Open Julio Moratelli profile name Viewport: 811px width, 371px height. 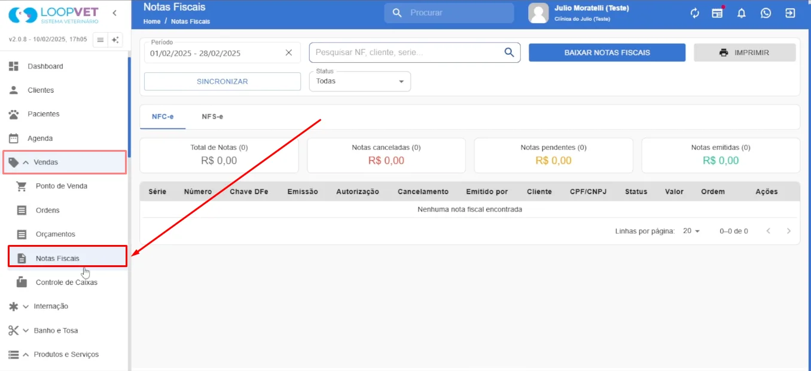pyautogui.click(x=592, y=8)
